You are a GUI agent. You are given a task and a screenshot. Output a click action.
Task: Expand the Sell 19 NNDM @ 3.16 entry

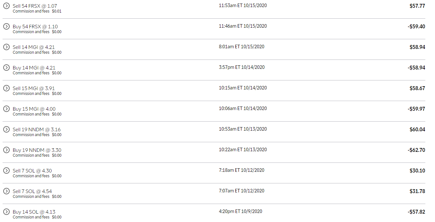[6, 129]
